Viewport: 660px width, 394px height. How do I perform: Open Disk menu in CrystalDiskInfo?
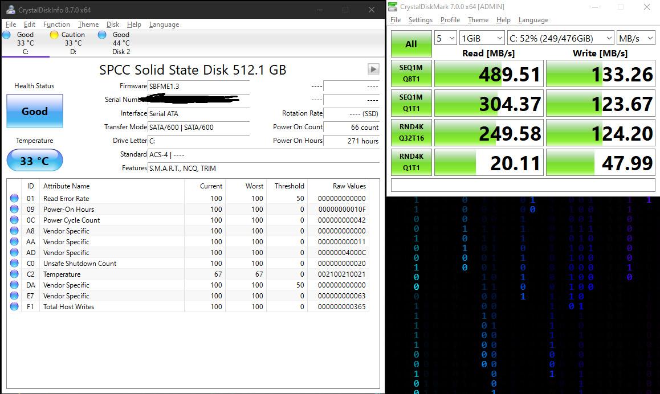tap(113, 24)
